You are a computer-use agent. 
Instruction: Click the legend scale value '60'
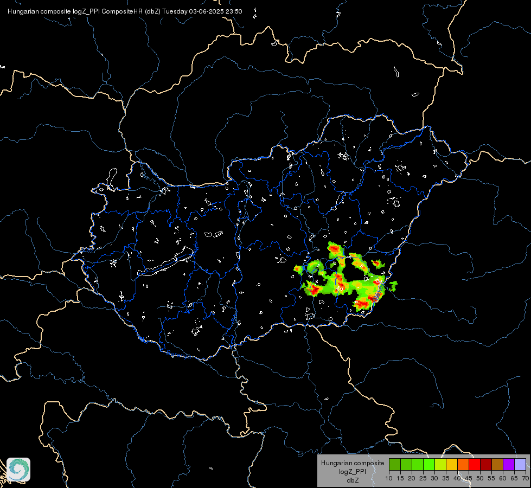[x=503, y=479]
